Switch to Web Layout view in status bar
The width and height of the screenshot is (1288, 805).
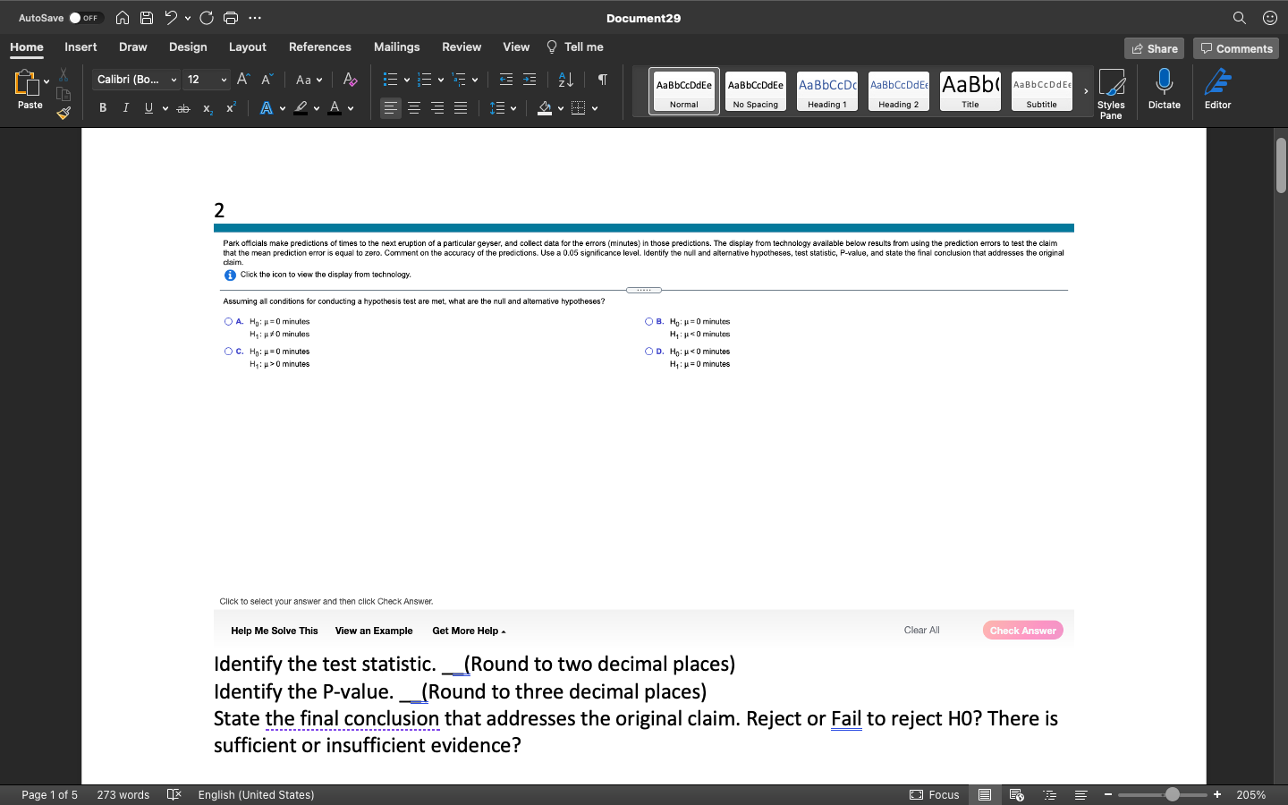click(1016, 794)
